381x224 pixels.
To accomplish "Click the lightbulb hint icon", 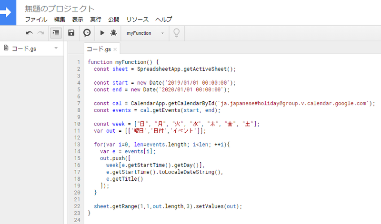I will coord(177,33).
